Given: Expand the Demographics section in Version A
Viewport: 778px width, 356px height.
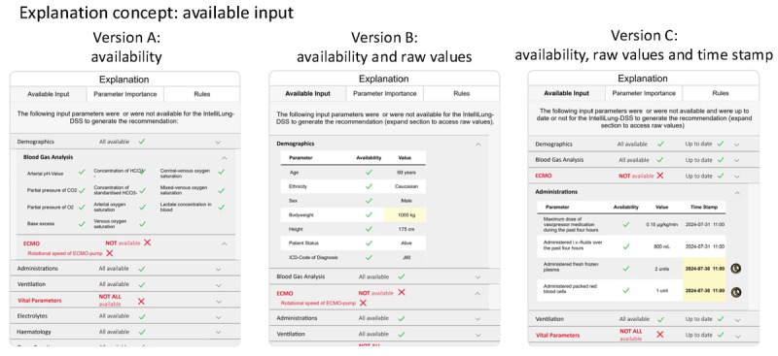Looking at the screenshot, I should [218, 142].
